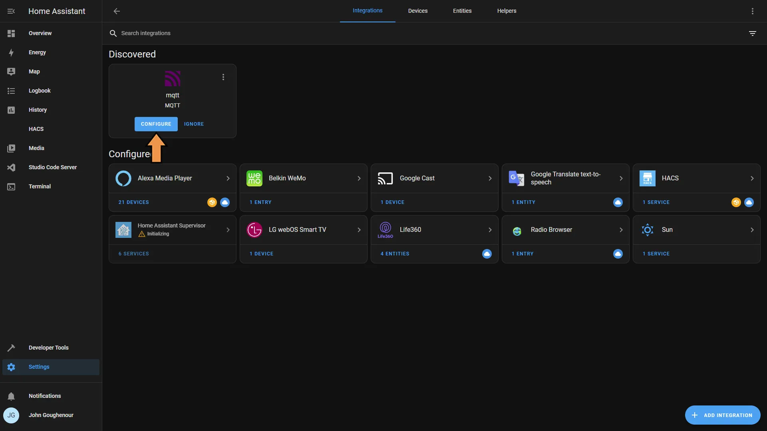Click the CONFIGURE button for MQTT
767x431 pixels.
(x=156, y=124)
